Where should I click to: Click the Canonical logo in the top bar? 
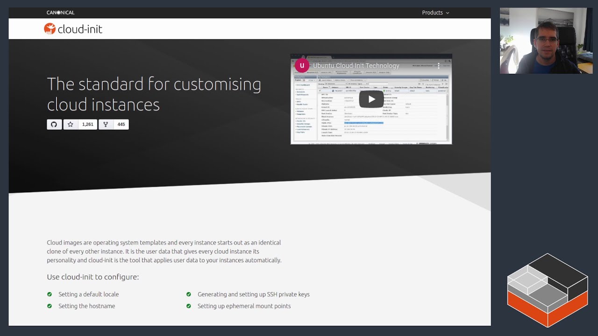coord(60,13)
